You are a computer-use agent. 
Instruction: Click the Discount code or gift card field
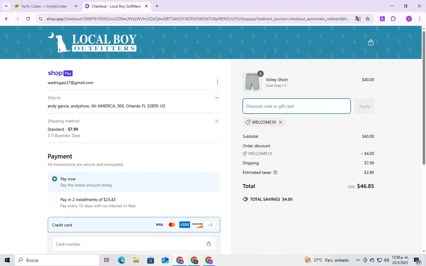click(x=296, y=106)
